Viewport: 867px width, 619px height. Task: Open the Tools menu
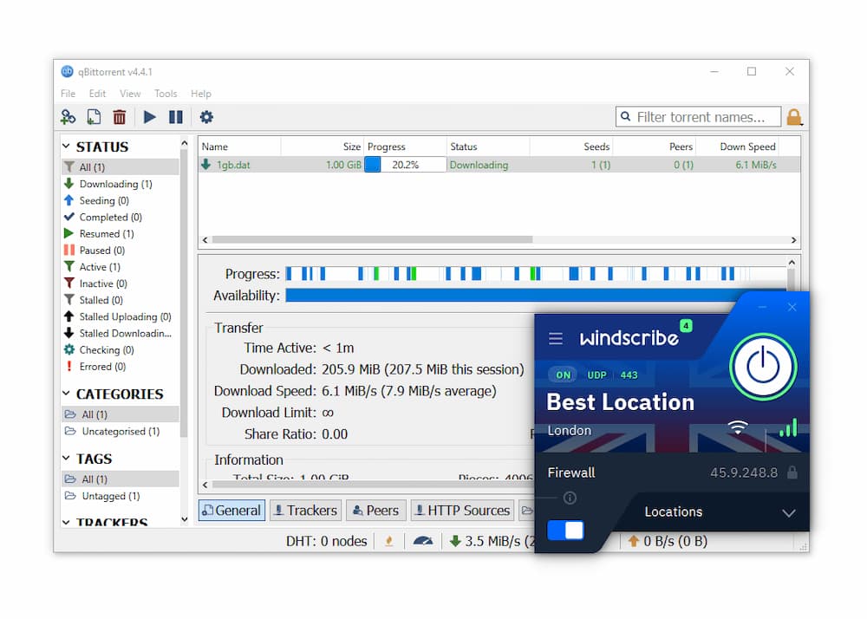[x=166, y=94]
